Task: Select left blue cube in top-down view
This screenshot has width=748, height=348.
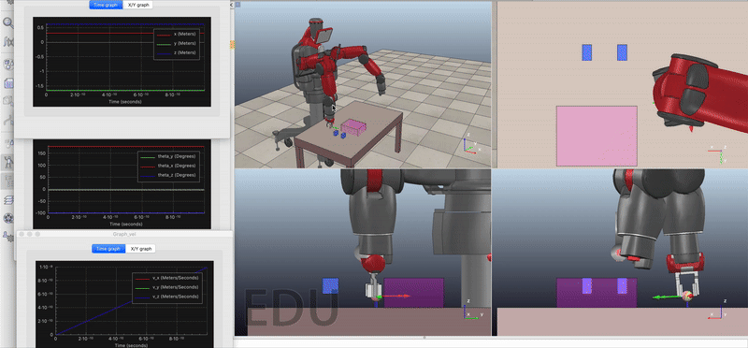Action: point(587,52)
